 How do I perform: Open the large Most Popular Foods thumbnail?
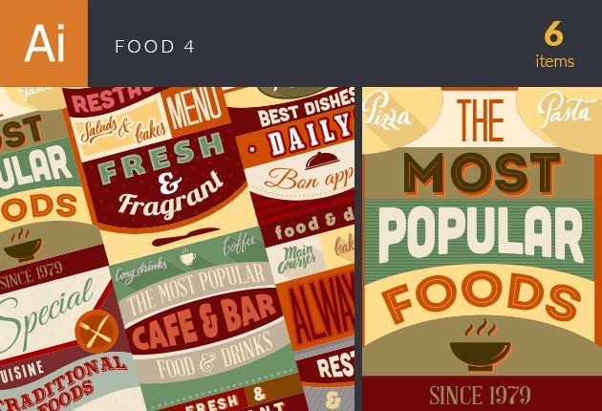482,249
